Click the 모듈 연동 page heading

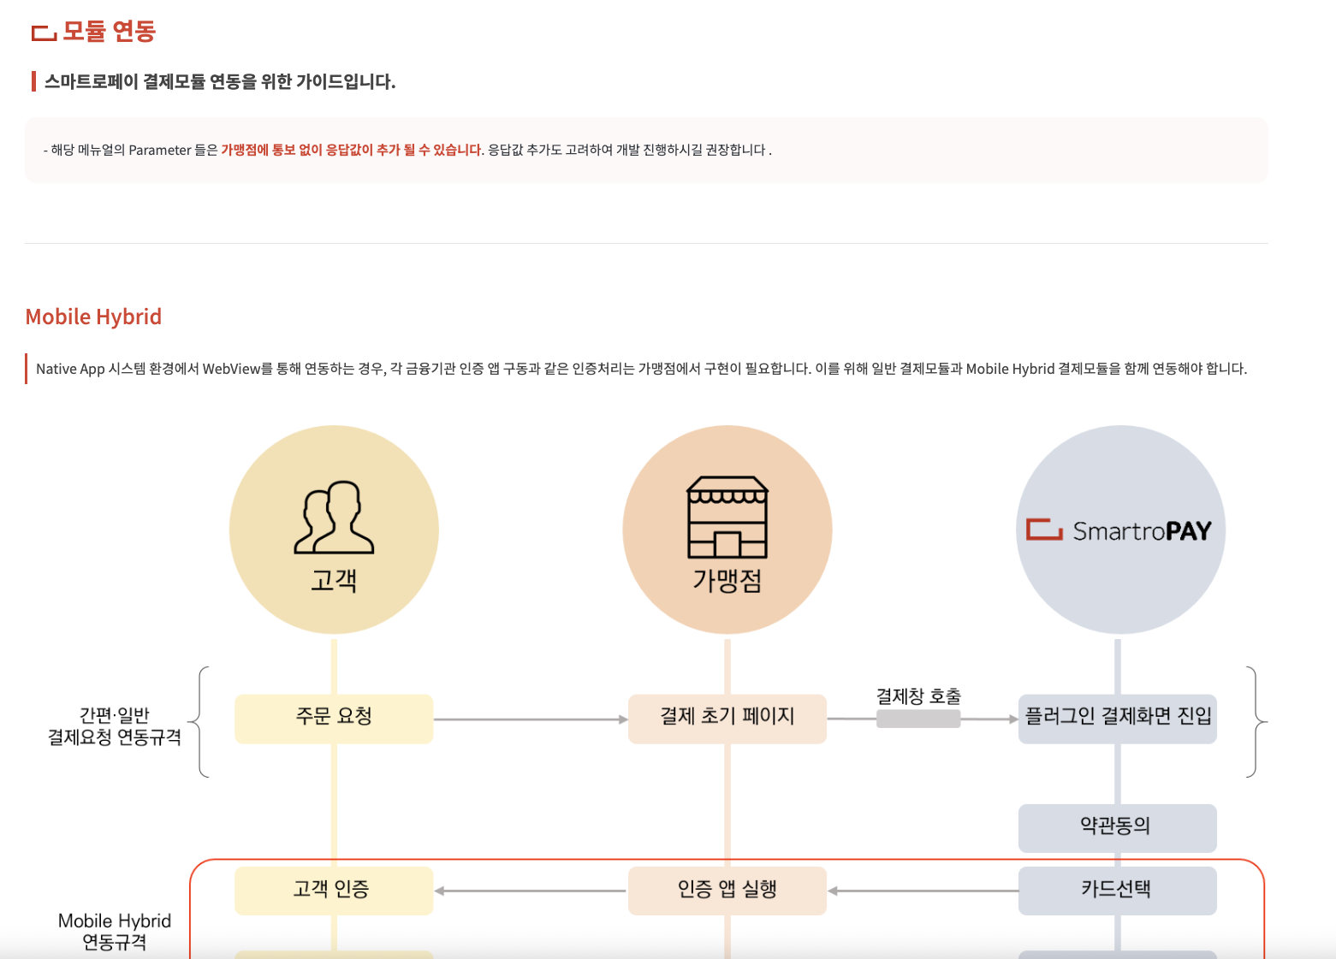(109, 32)
